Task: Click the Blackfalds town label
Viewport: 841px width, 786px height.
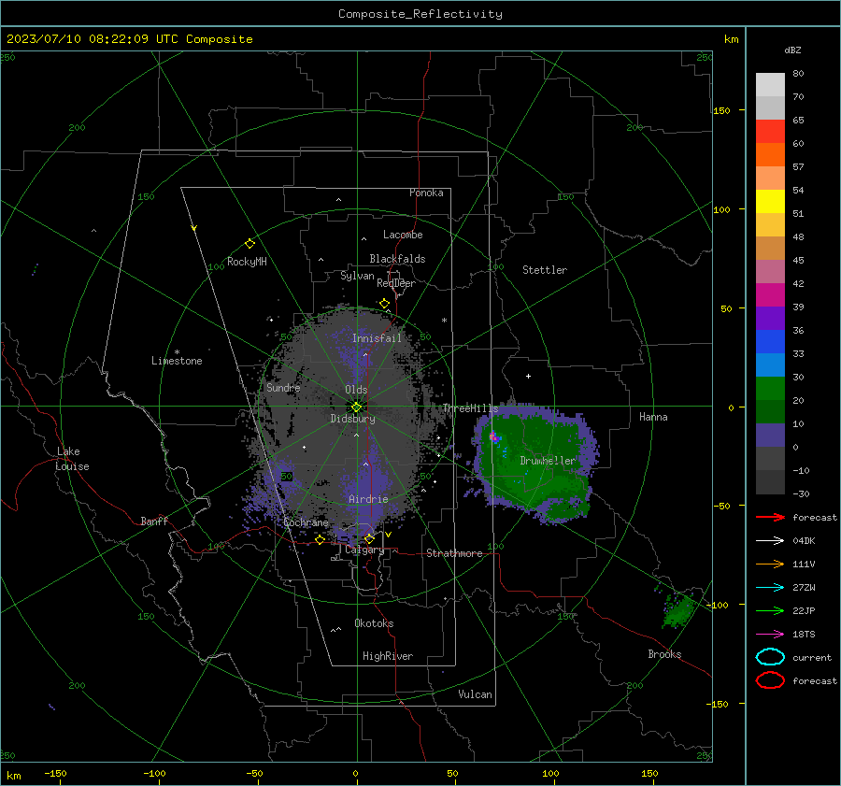Action: pyautogui.click(x=397, y=259)
